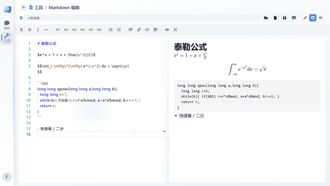This screenshot has width=330, height=186.
Task: Click the 'long long r=1;' editor line
Action: [54, 95]
